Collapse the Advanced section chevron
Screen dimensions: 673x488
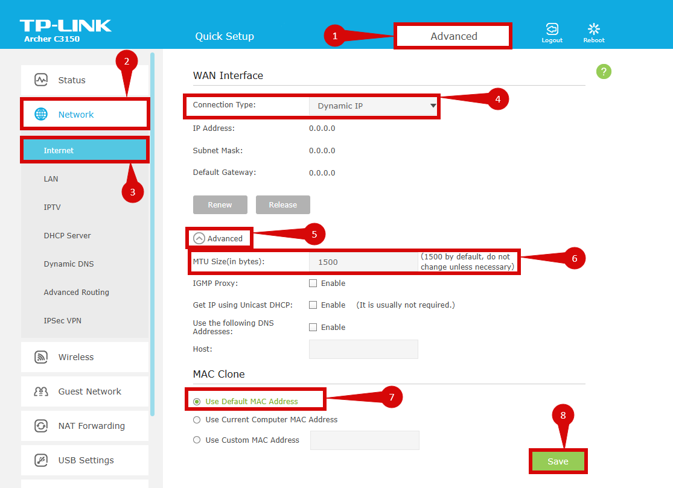tap(199, 239)
